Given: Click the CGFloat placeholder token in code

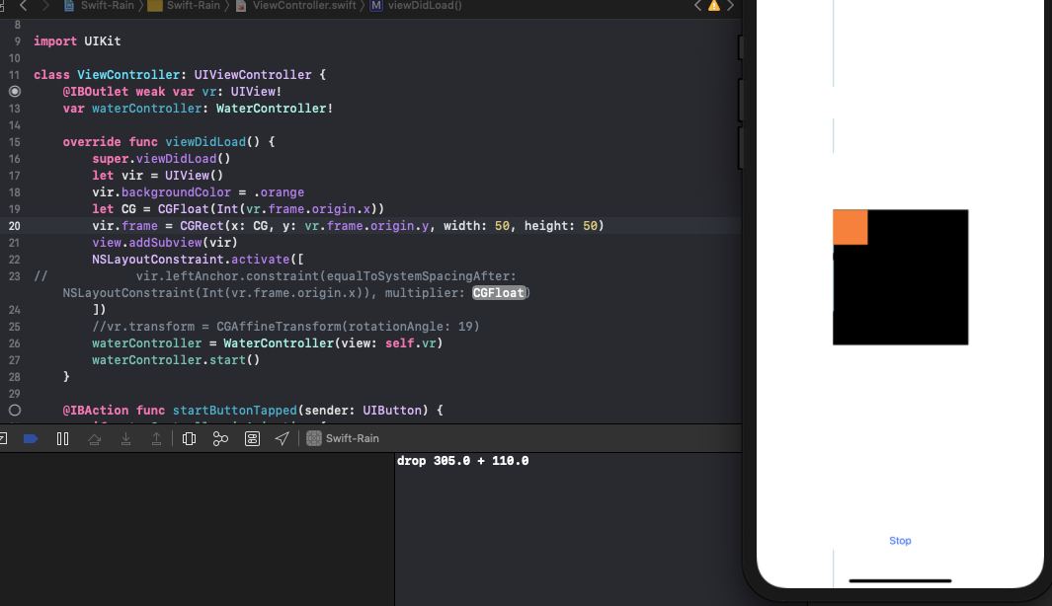Looking at the screenshot, I should coord(499,292).
